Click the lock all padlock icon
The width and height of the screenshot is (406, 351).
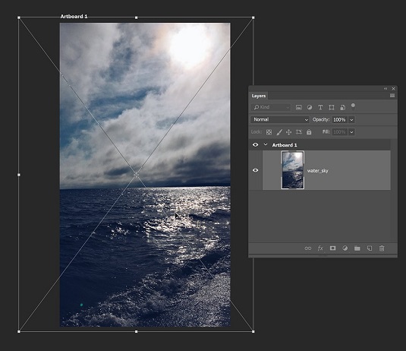309,132
